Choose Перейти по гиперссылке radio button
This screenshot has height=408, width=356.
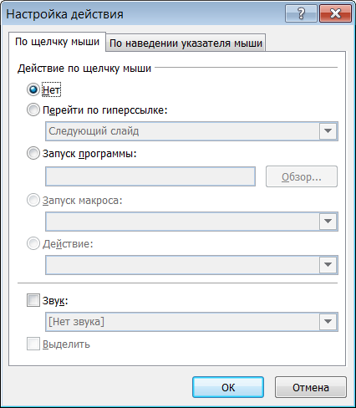click(33, 110)
